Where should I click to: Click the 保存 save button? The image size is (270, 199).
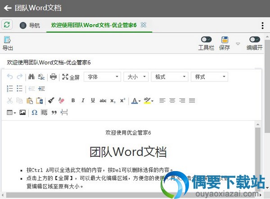pos(225,43)
